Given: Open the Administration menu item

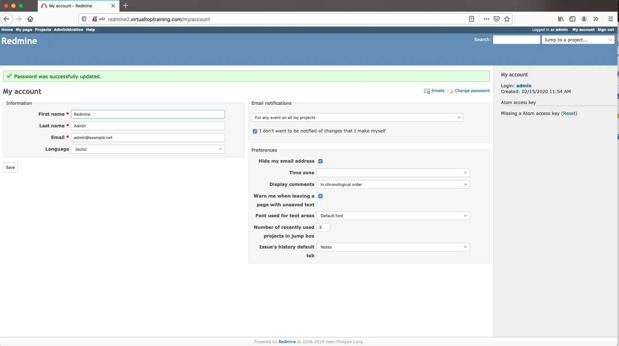Looking at the screenshot, I should tap(68, 29).
